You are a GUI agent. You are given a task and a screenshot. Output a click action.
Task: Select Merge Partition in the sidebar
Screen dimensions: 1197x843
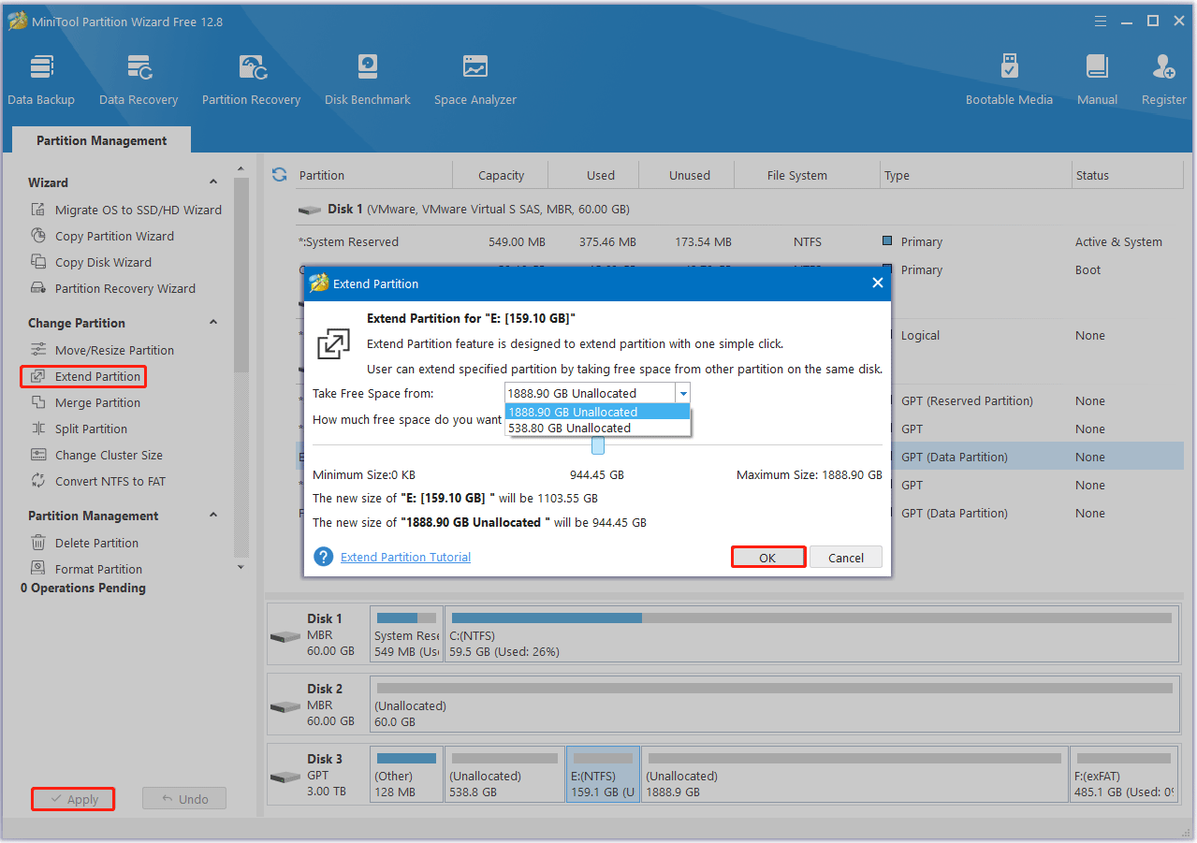(x=97, y=402)
